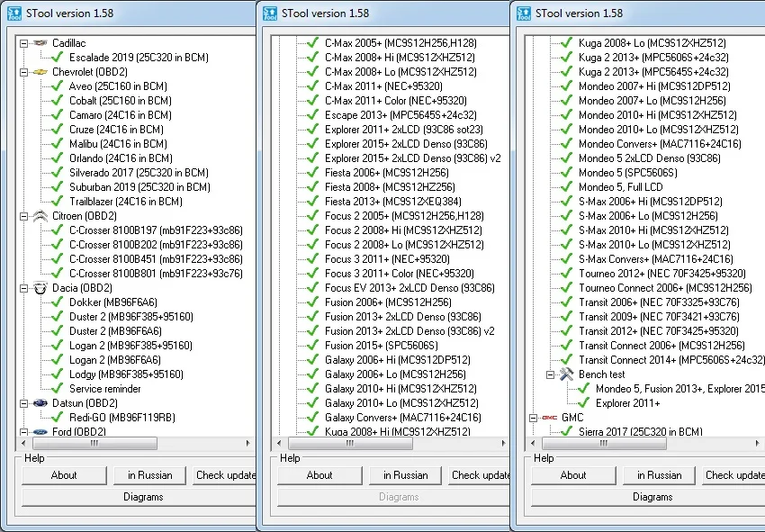Collapse the Ford (OBD2) tree node
The image size is (765, 532).
(x=23, y=432)
